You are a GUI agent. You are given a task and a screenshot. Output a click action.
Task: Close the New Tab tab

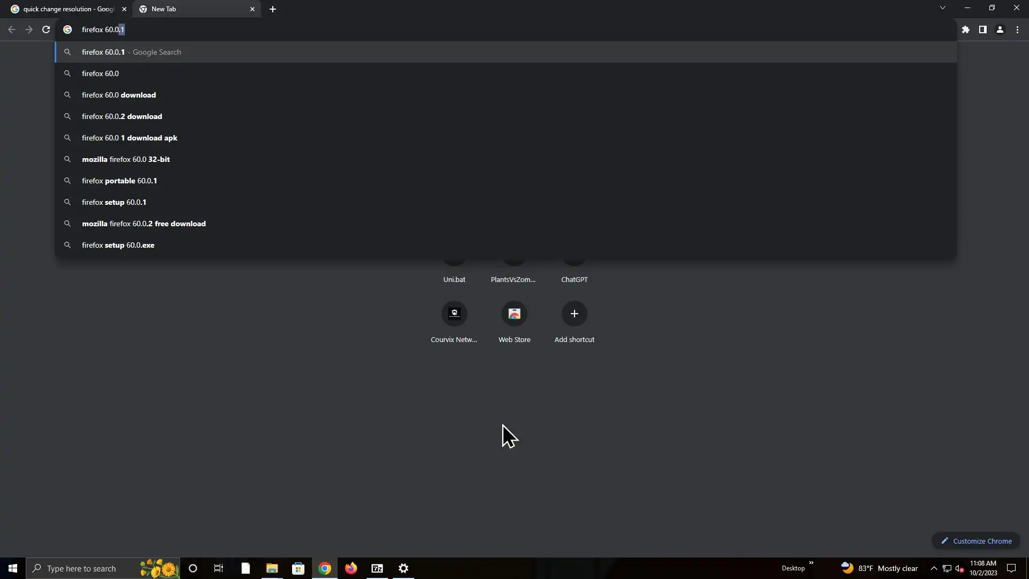pos(252,9)
